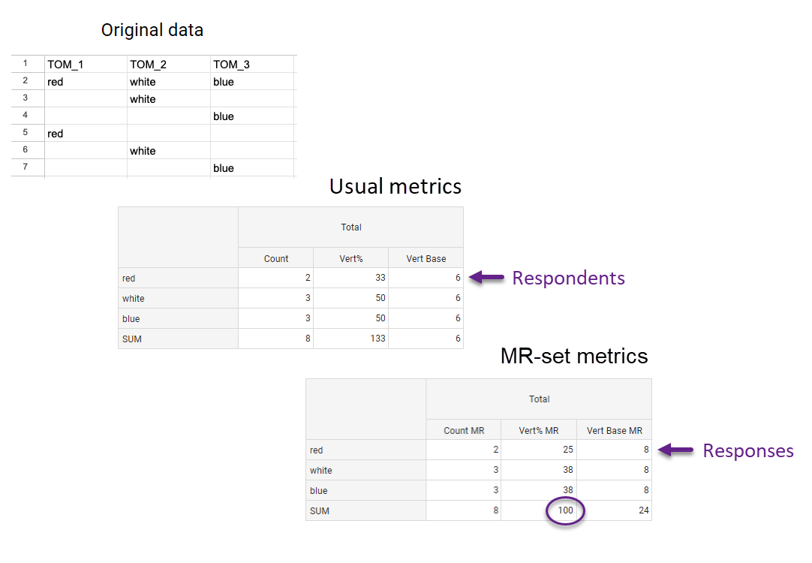This screenshot has width=812, height=563.
Task: Click the 'red' cell in spreadsheet row 5
Action: (x=56, y=134)
